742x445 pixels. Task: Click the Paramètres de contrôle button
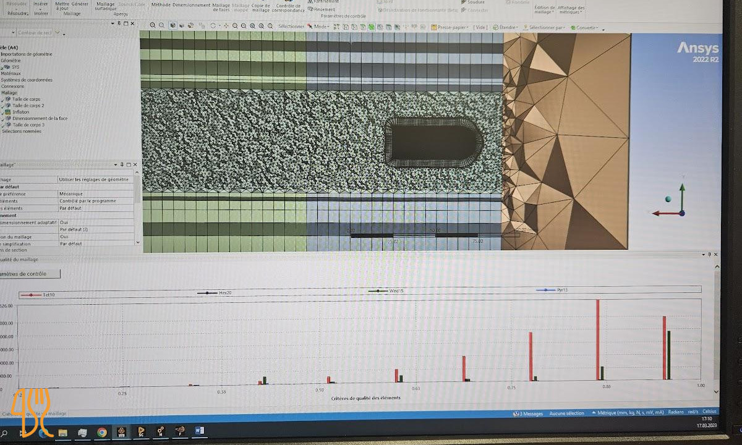31,274
